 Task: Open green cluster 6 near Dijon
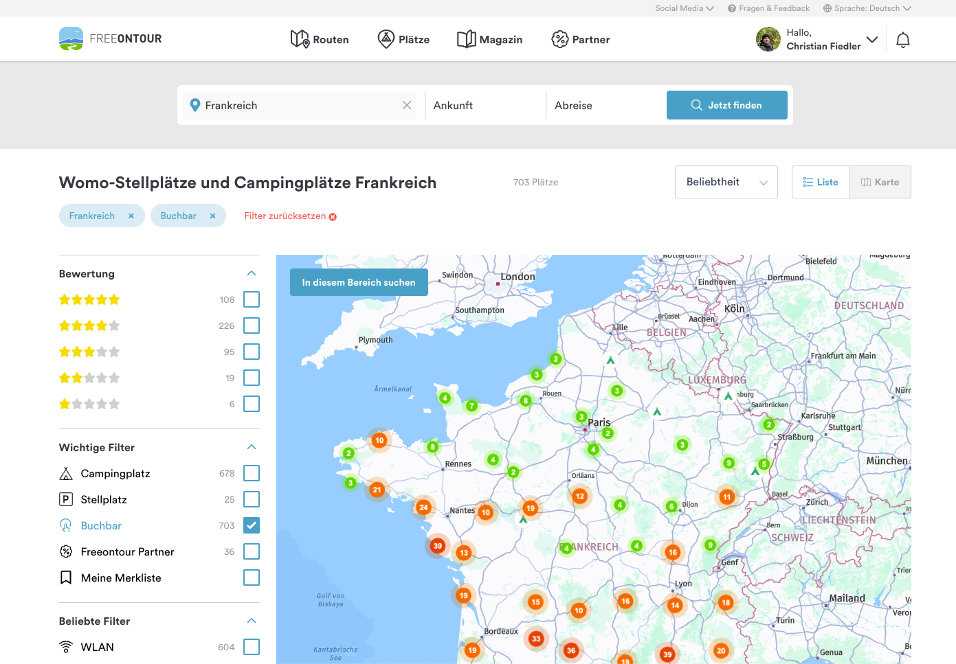[671, 506]
